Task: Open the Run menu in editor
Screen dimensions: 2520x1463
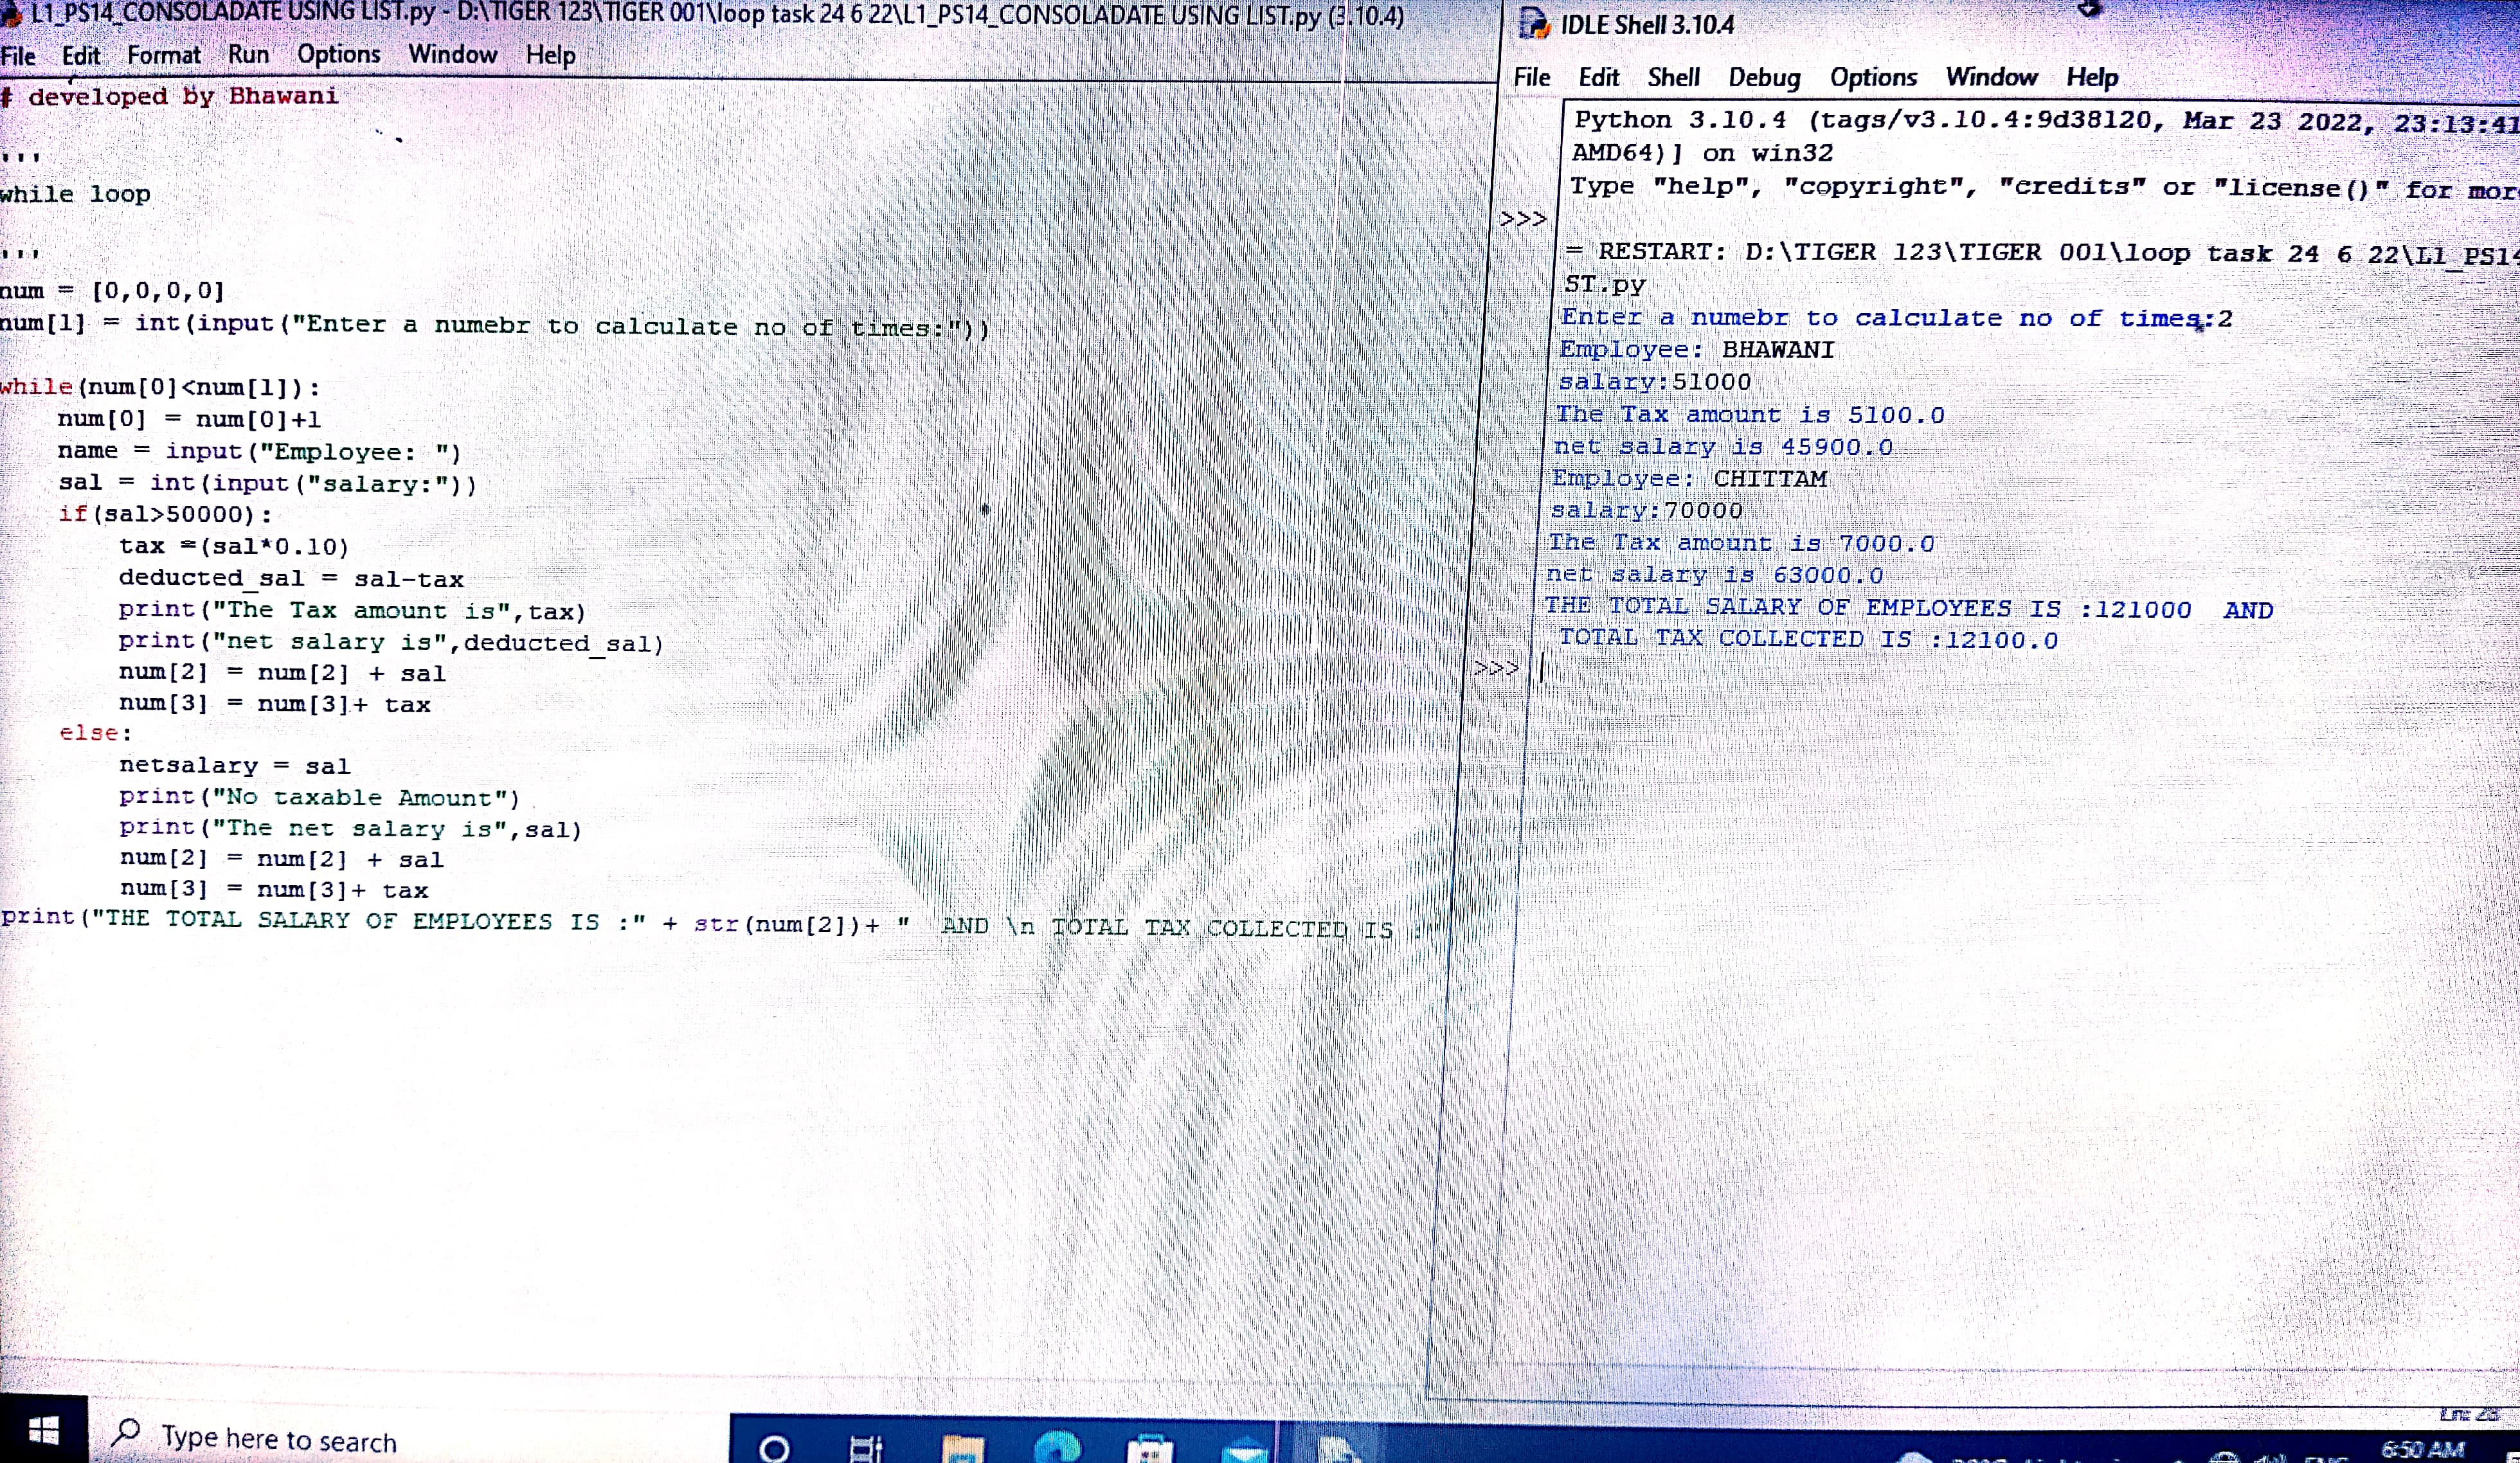Action: click(248, 54)
